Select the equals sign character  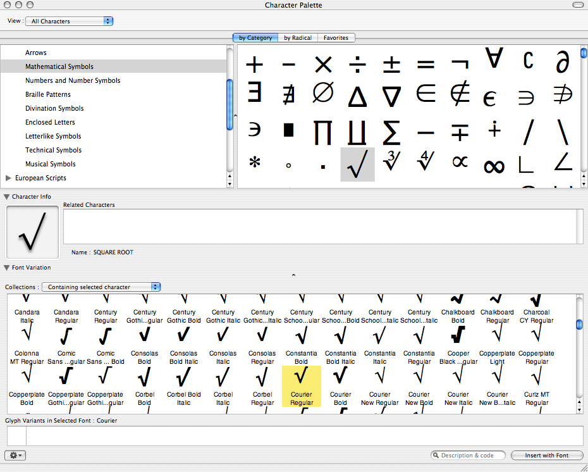point(426,65)
